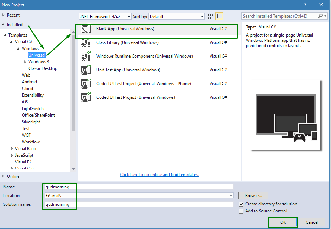Open the search options dropdown arrow
Viewport: 331px width, 229px height.
click(325, 16)
